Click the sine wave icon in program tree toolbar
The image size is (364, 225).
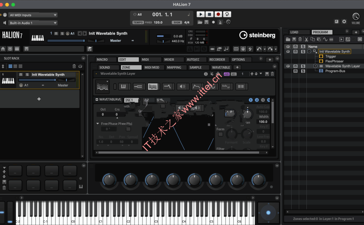pyautogui.click(x=325, y=39)
